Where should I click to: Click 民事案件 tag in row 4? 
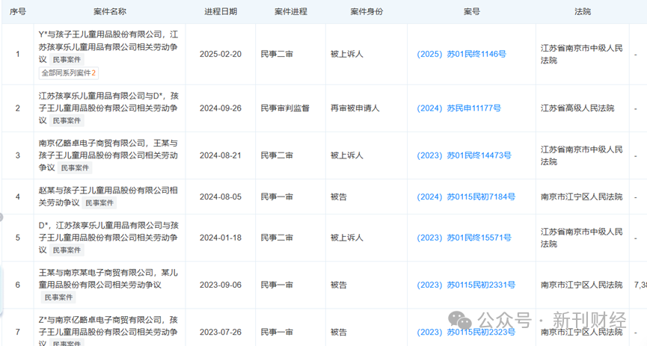coord(99,203)
